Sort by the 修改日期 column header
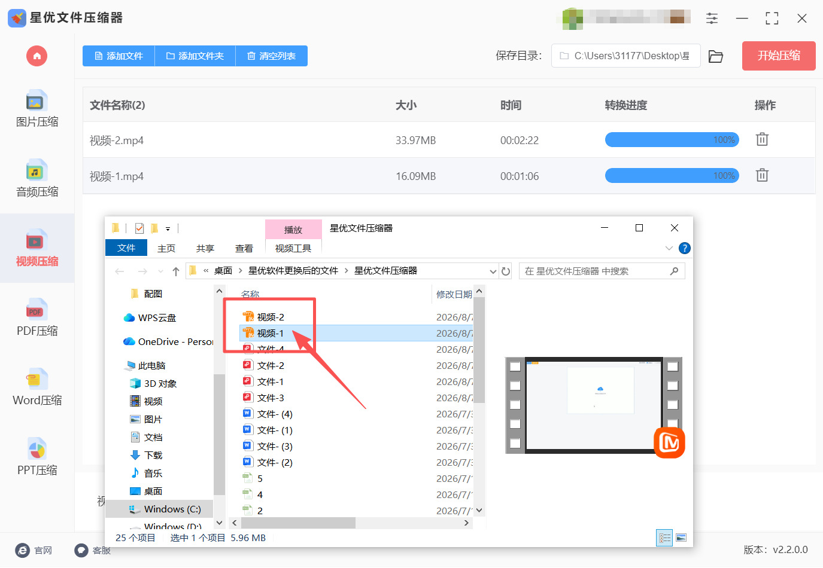The width and height of the screenshot is (823, 568). (454, 294)
